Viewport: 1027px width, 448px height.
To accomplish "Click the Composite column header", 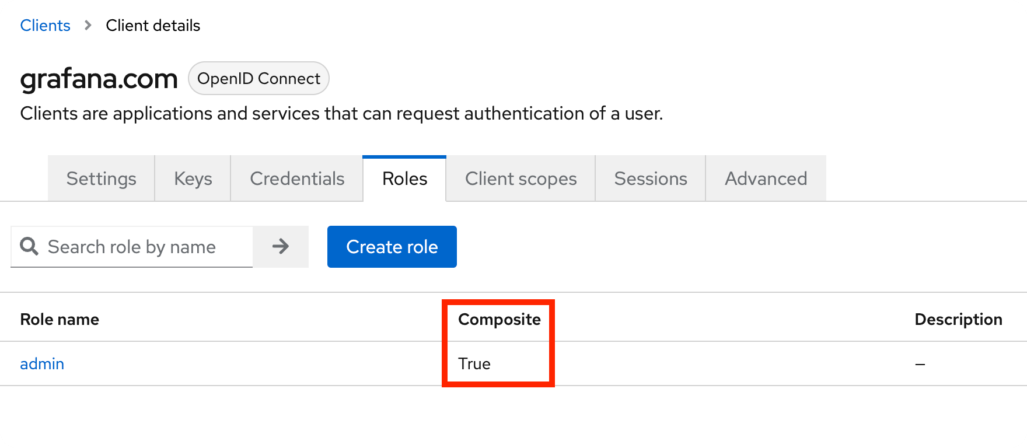I will [x=499, y=319].
